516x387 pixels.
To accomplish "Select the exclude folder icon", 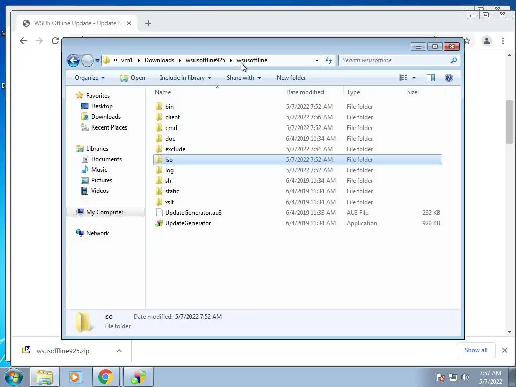I will 159,149.
